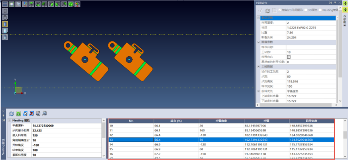The height and width of the screenshot is (160, 348).
Task: Select the top-face green view cube
Action: tap(31, 4)
